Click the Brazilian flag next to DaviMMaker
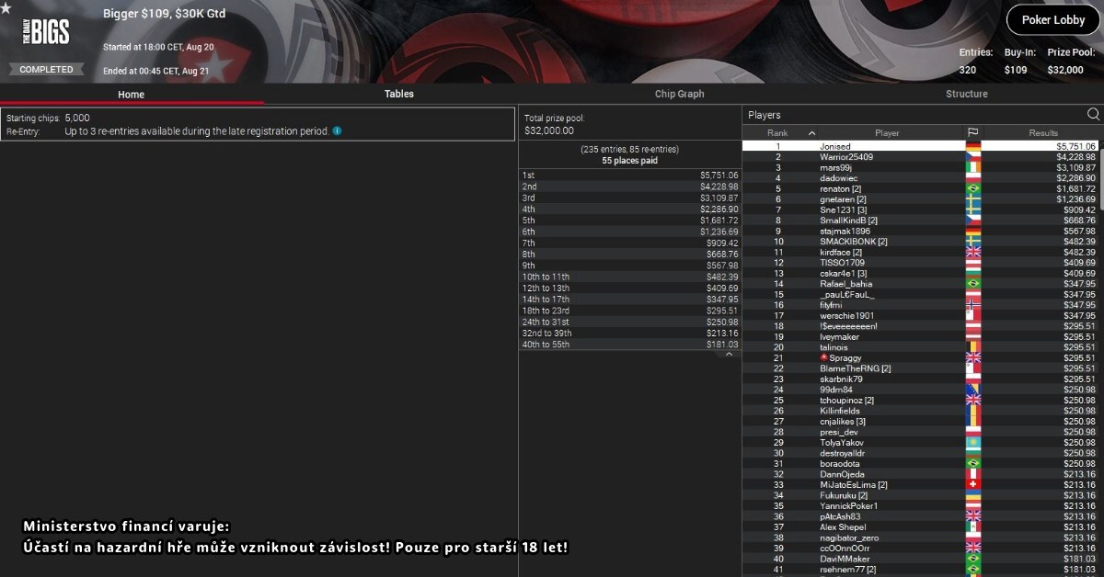 point(972,559)
